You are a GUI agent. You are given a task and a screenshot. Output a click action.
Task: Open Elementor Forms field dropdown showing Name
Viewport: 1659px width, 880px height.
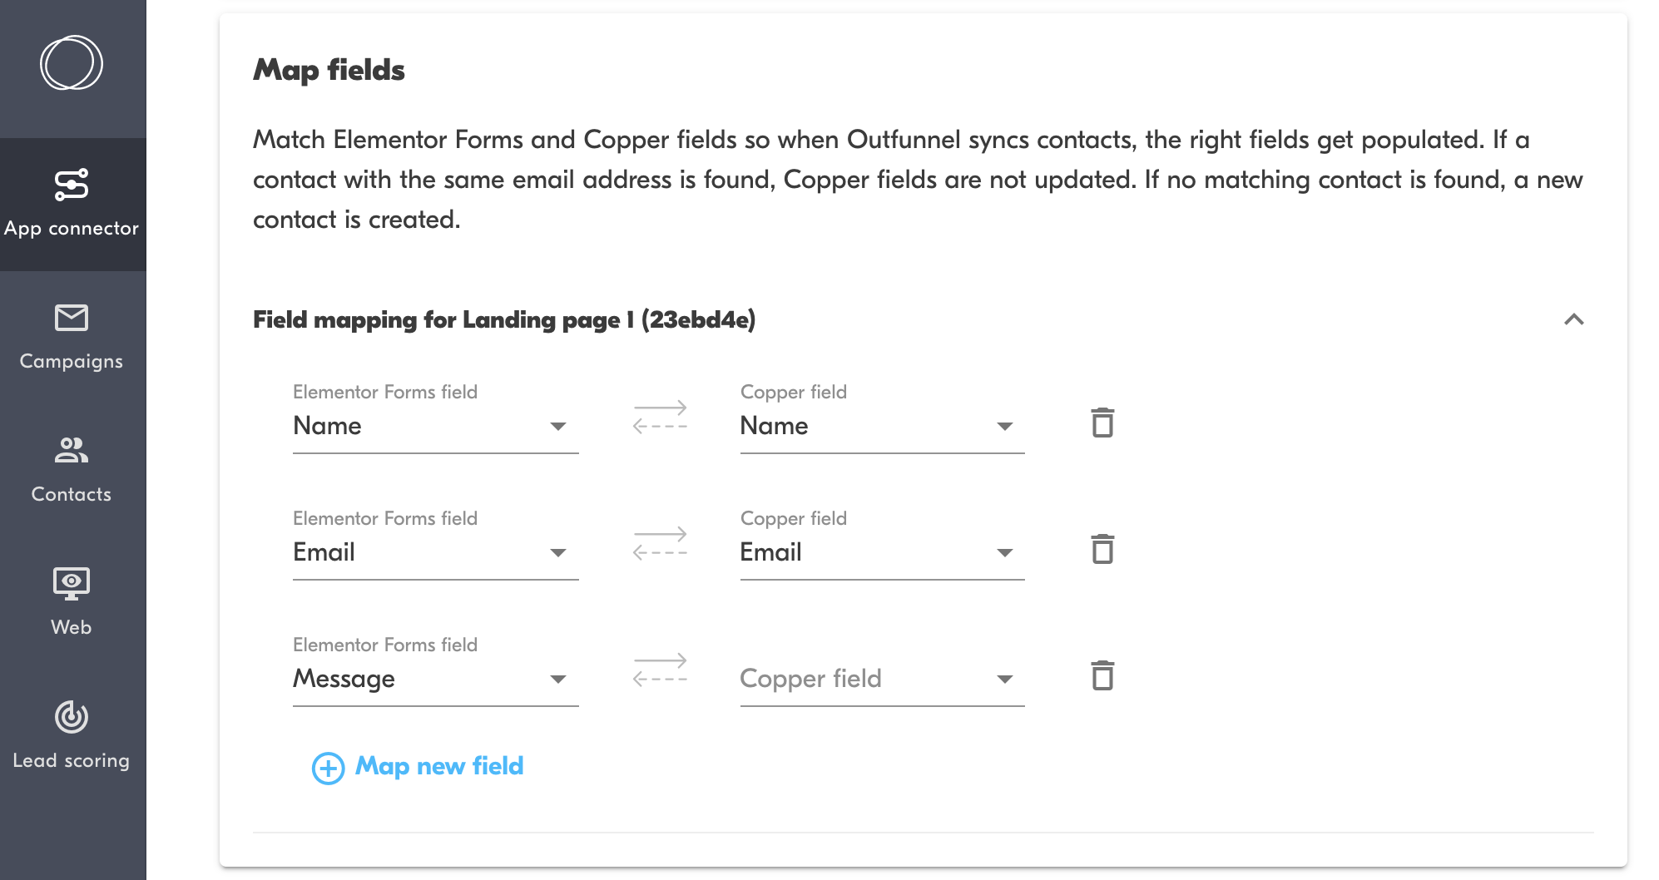coord(434,427)
